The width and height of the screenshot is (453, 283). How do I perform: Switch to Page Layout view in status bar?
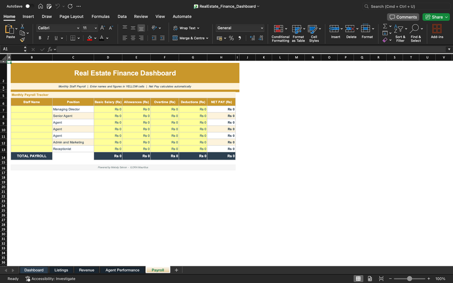click(x=370, y=279)
